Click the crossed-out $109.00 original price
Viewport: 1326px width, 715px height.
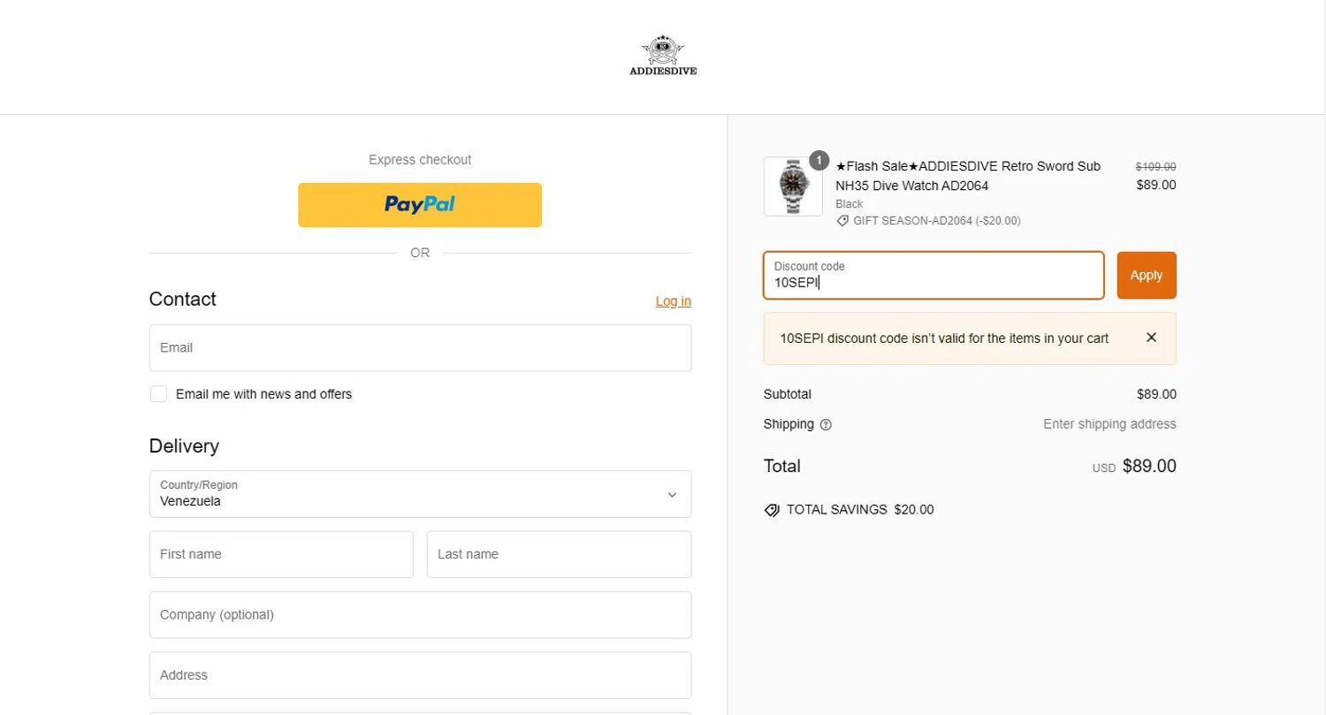point(1155,166)
